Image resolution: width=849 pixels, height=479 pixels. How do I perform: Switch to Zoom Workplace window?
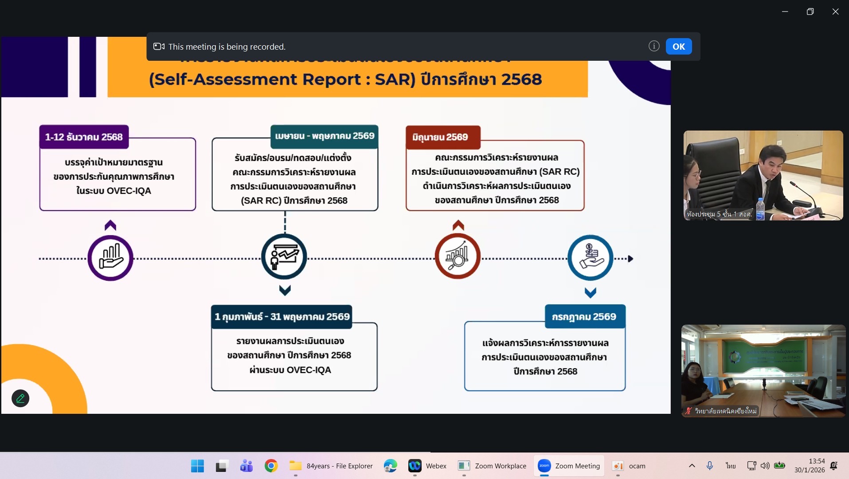[x=492, y=466]
